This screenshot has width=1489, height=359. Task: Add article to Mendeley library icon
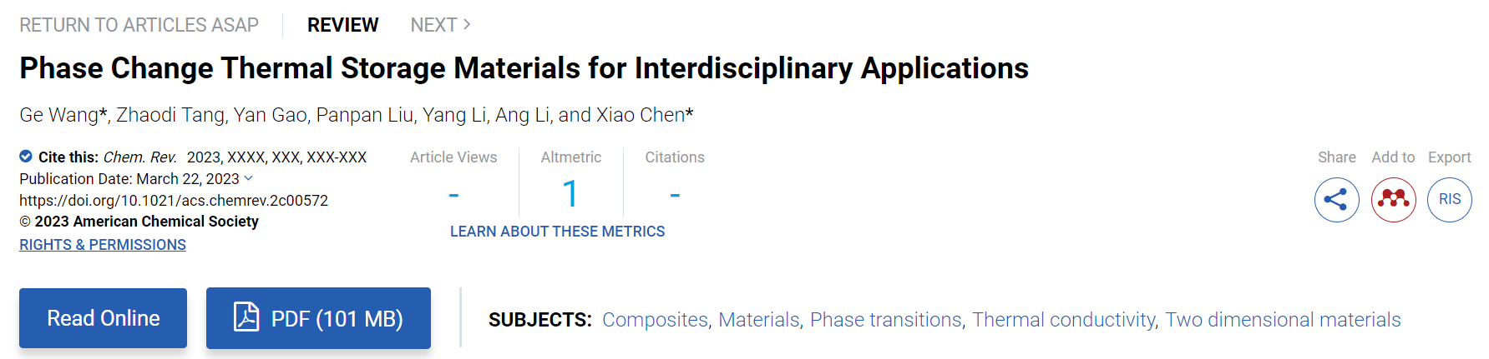[1393, 200]
